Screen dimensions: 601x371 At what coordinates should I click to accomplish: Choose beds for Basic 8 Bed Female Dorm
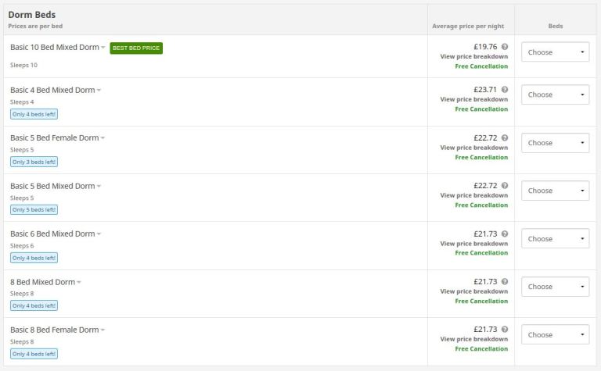click(x=555, y=335)
